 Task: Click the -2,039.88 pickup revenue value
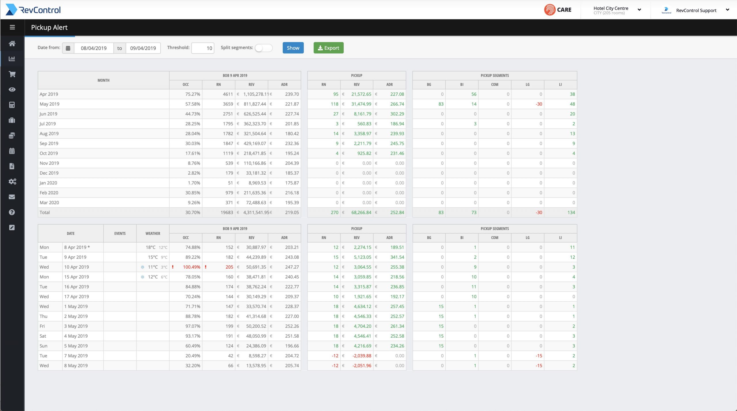point(362,356)
